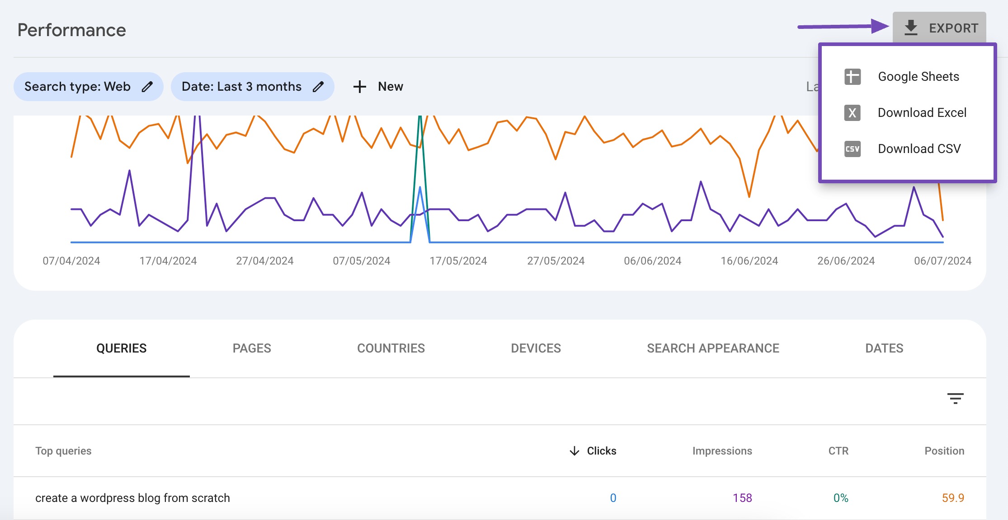Select Download CSV from export menu
The height and width of the screenshot is (520, 1008).
(908, 149)
